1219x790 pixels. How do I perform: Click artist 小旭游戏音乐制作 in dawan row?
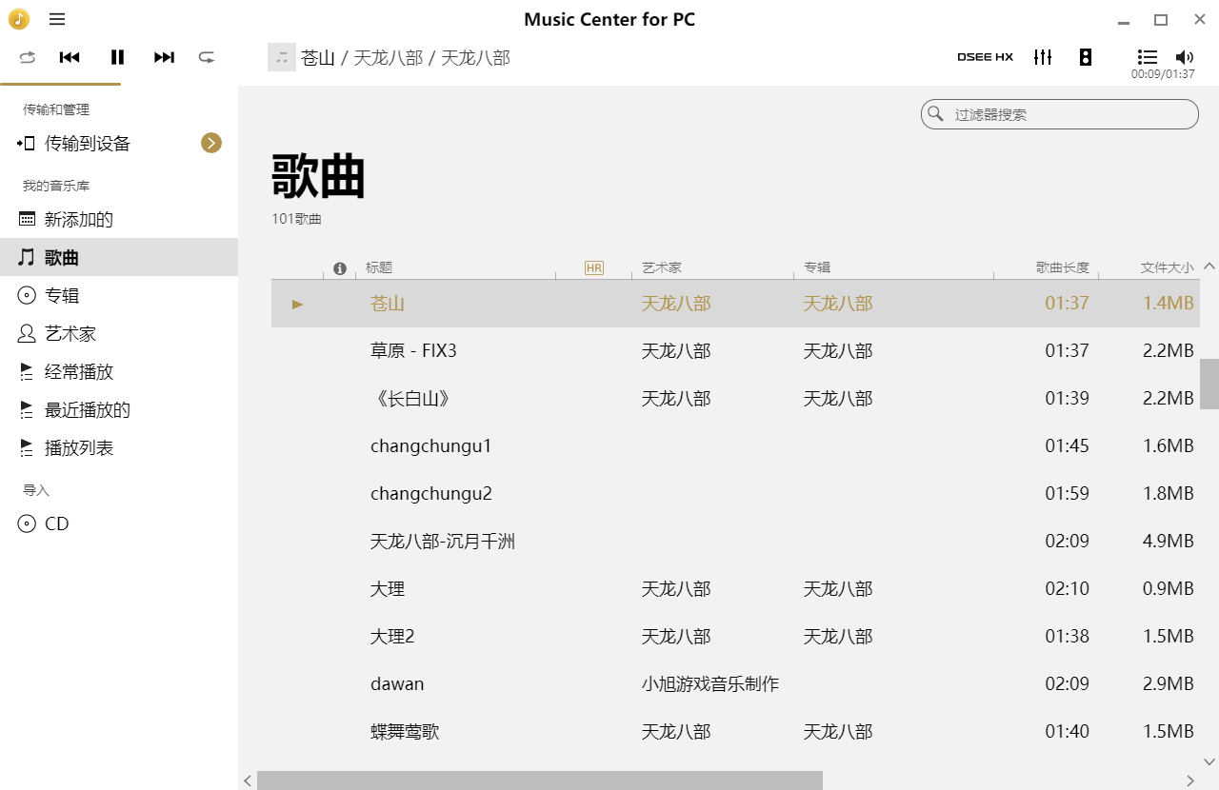710,684
